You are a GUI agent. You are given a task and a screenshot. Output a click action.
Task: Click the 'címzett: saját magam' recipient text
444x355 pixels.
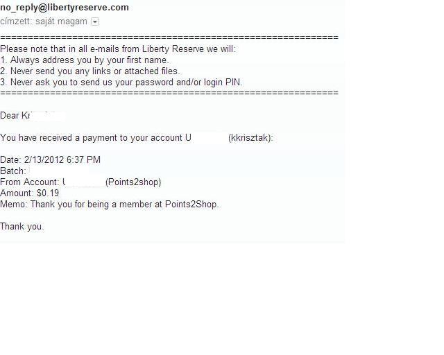click(44, 21)
